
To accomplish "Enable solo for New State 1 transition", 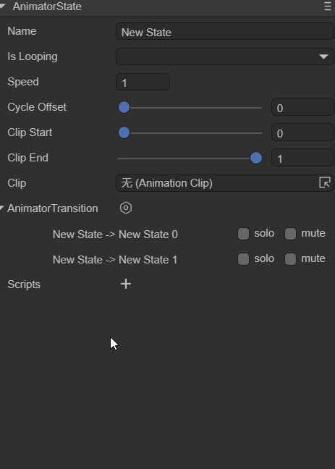I will [x=244, y=259].
